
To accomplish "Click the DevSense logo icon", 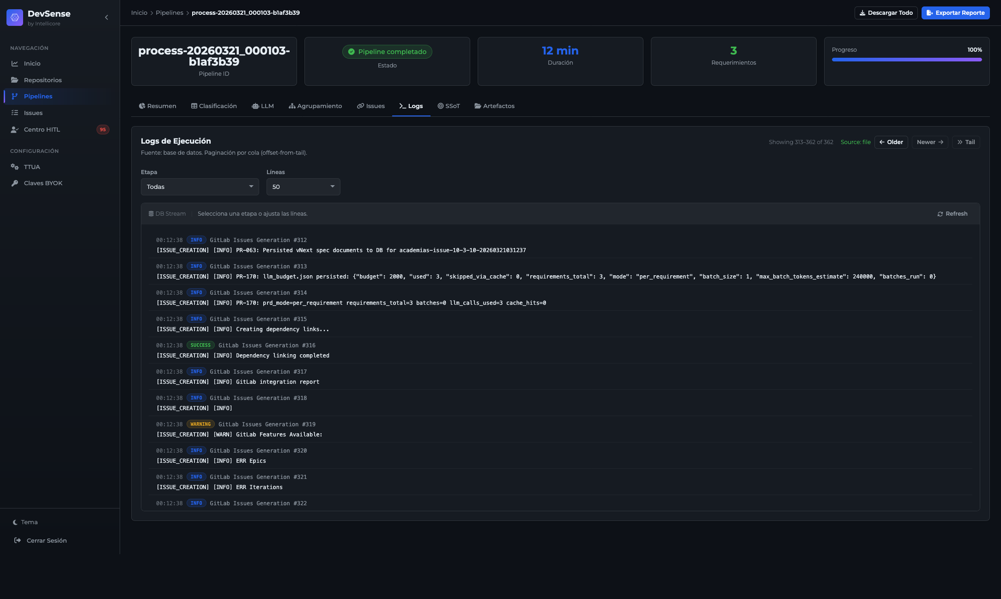I will [x=15, y=18].
